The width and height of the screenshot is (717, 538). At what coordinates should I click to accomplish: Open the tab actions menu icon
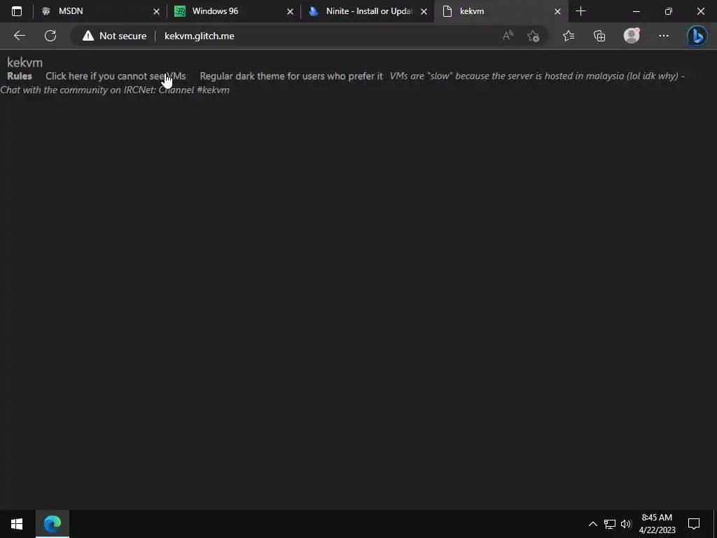(17, 11)
